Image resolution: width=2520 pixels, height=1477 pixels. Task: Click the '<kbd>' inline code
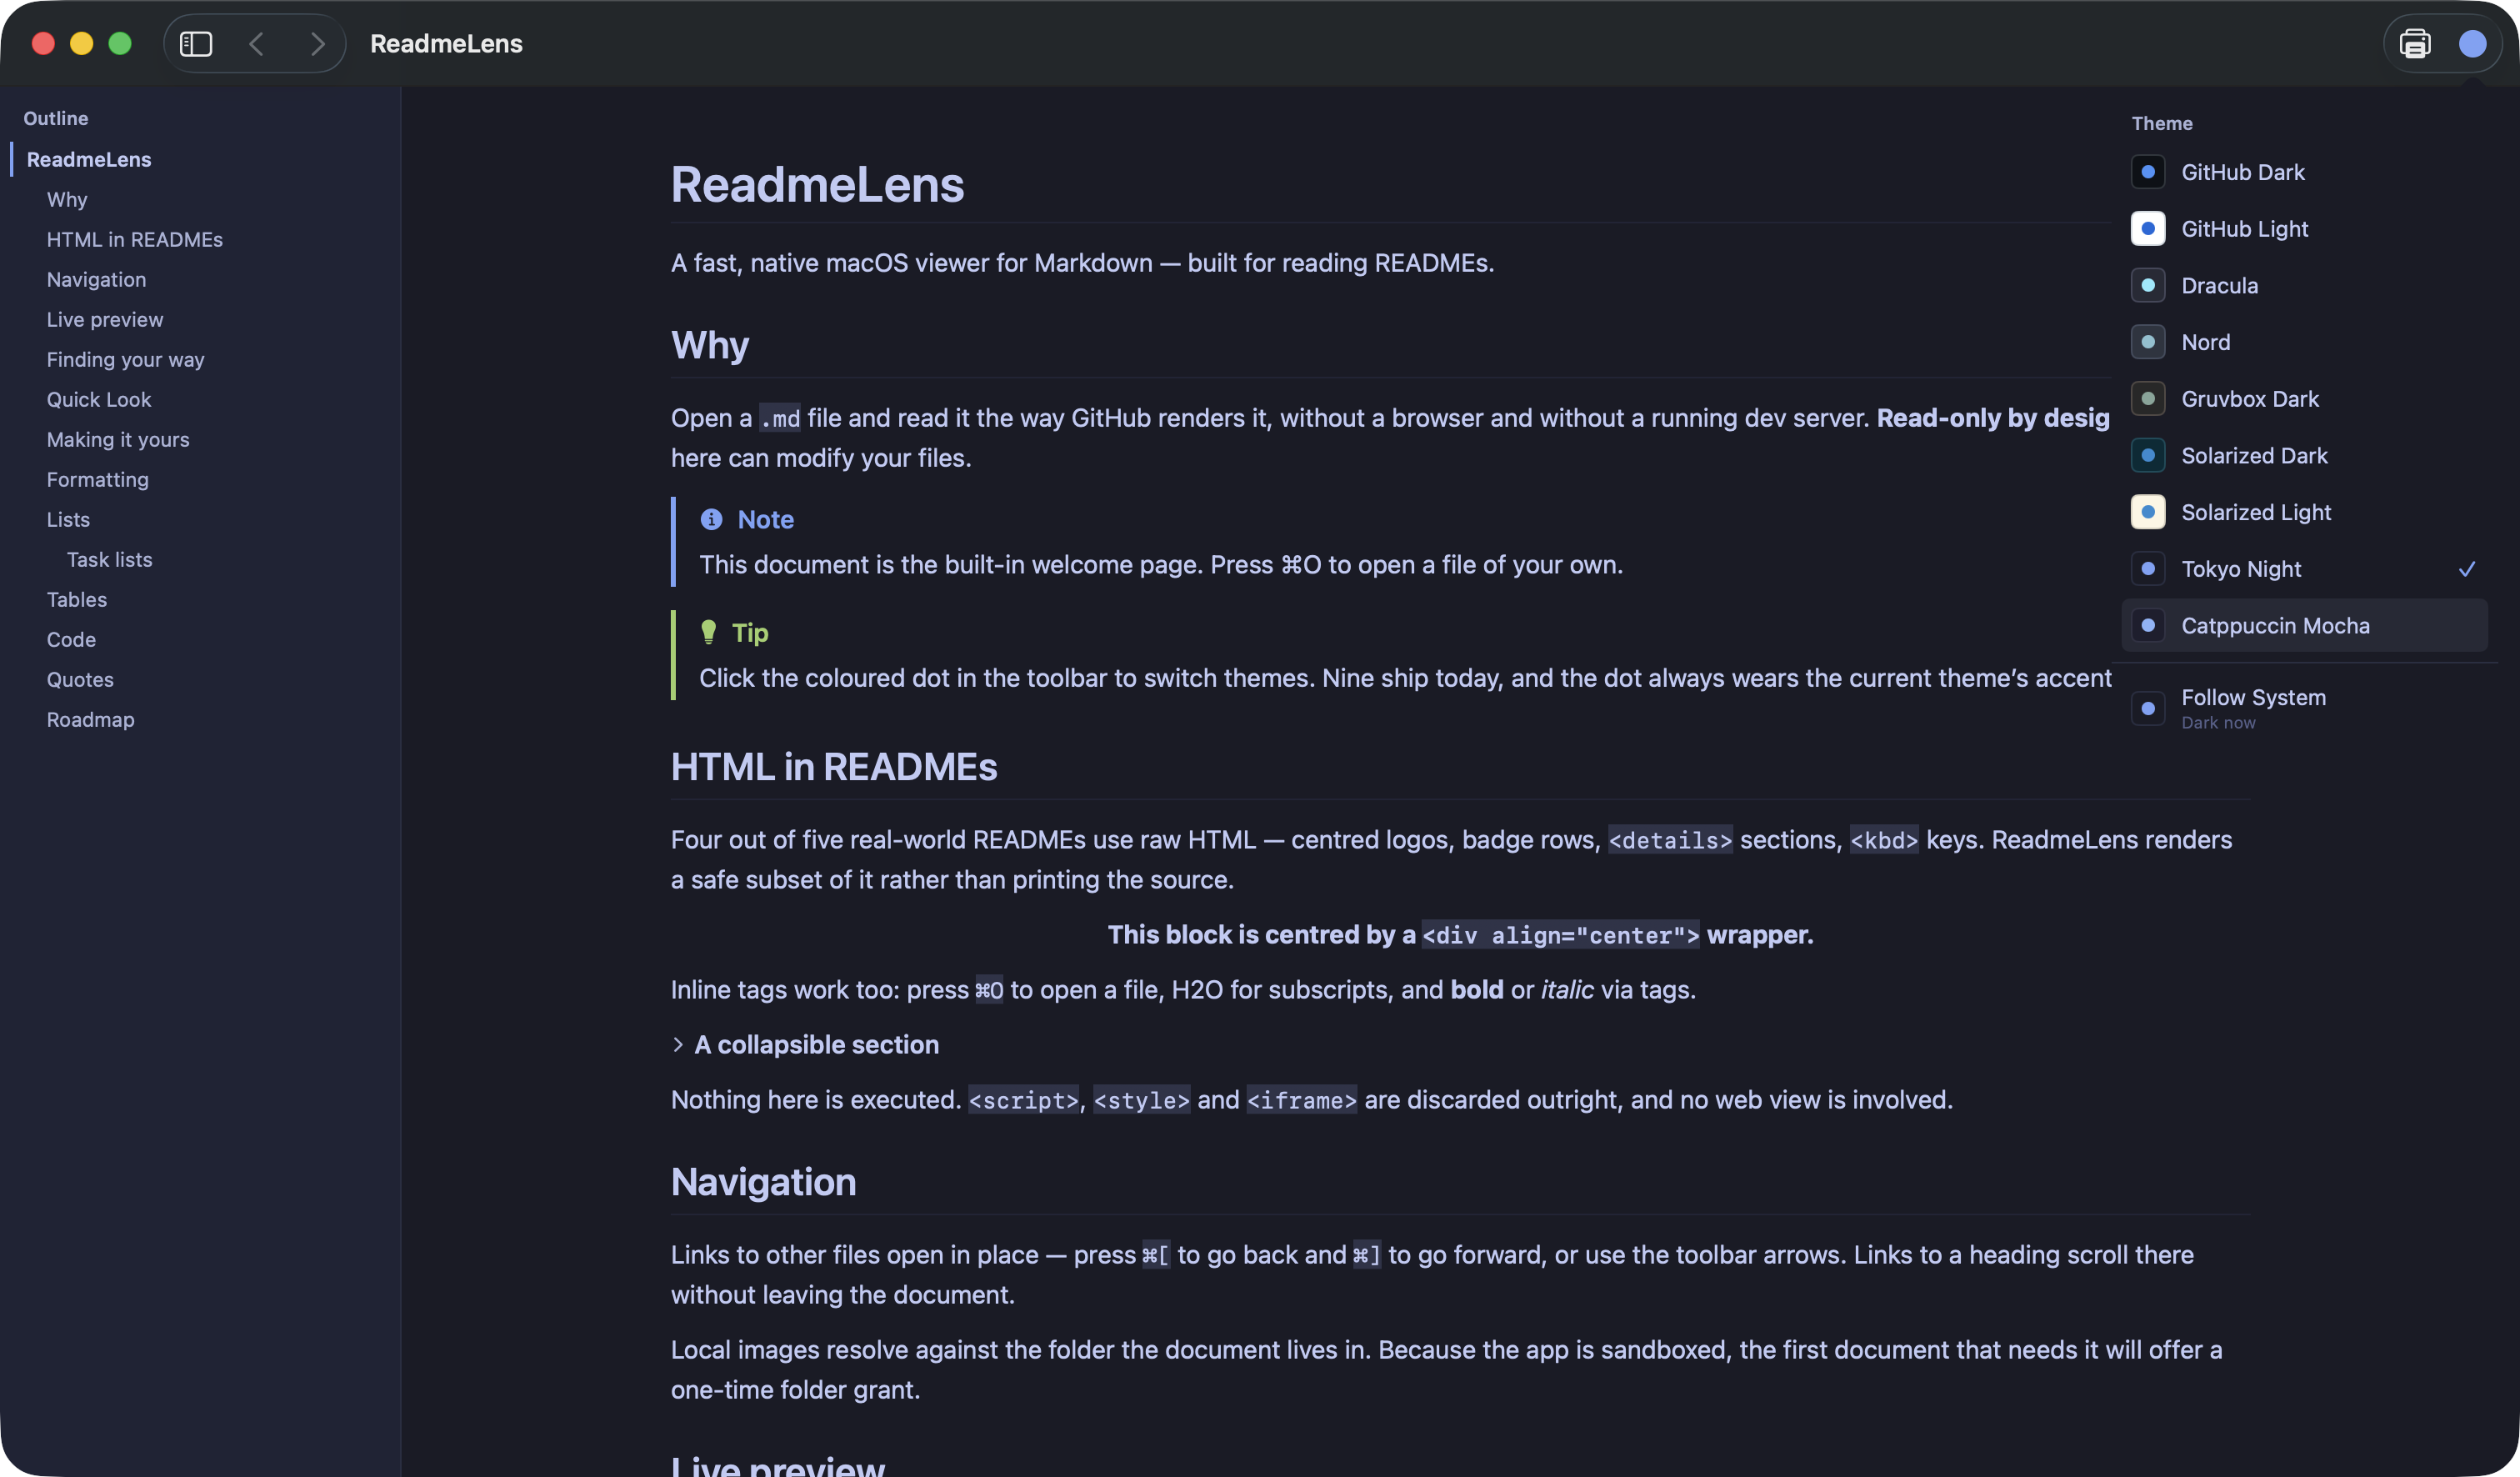pos(1884,840)
